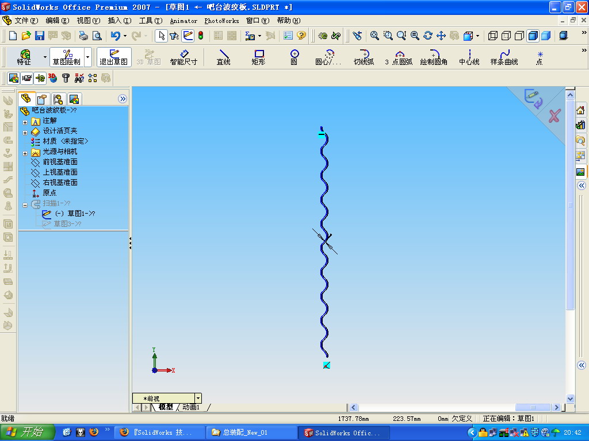Open the Windows 开始 Start button
The image size is (589, 441).
[x=27, y=432]
